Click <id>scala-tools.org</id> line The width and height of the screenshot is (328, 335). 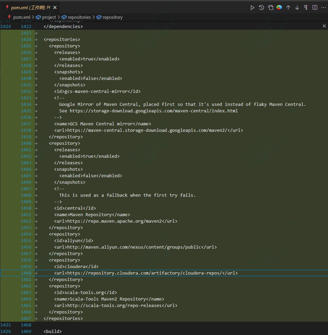pyautogui.click(x=86, y=292)
